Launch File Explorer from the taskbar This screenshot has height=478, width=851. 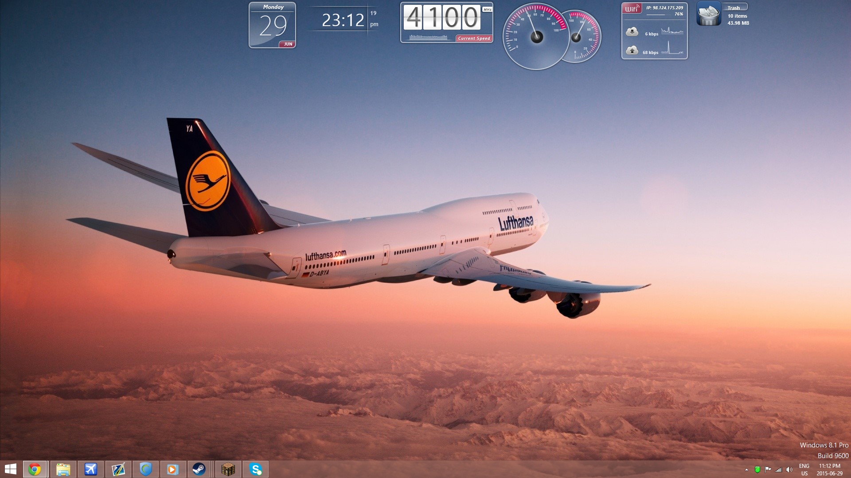click(63, 469)
